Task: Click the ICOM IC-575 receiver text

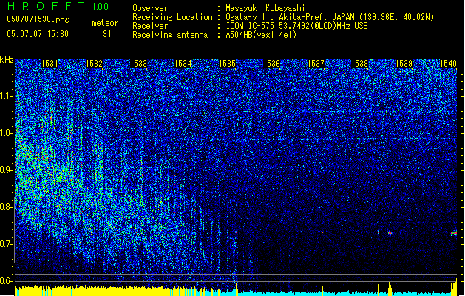Action: (x=297, y=26)
